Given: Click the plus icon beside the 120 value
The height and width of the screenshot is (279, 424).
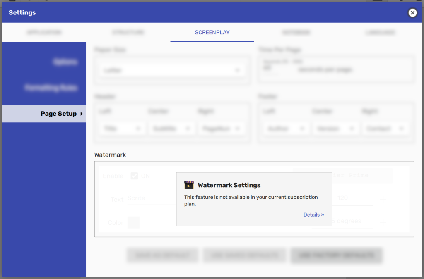Looking at the screenshot, I should 383,199.
